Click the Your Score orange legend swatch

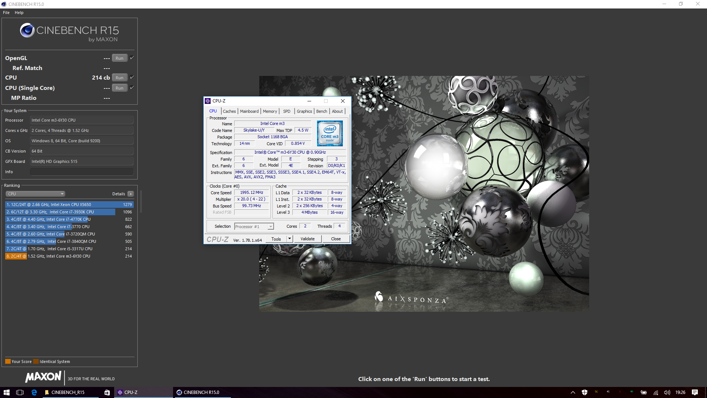[8, 362]
